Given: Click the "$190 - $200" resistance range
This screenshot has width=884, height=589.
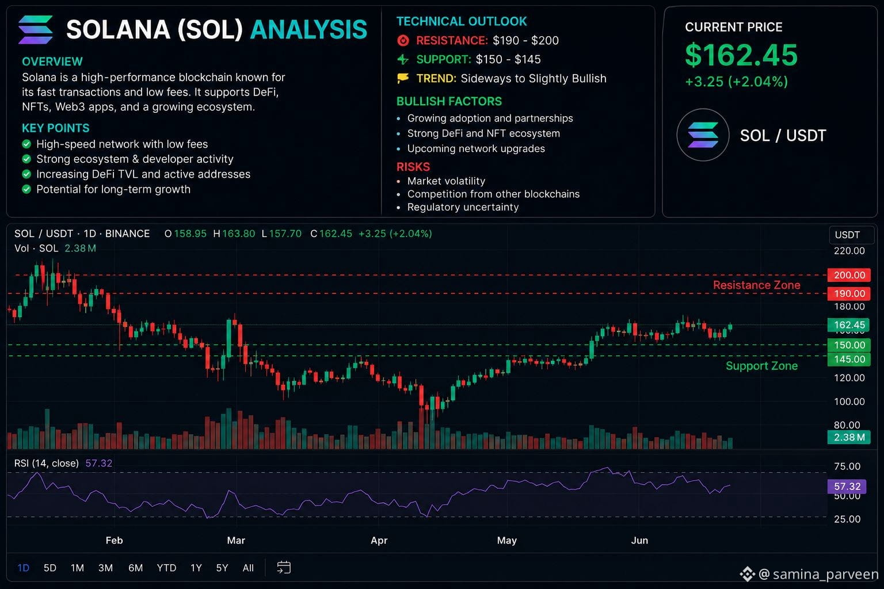Looking at the screenshot, I should 525,41.
